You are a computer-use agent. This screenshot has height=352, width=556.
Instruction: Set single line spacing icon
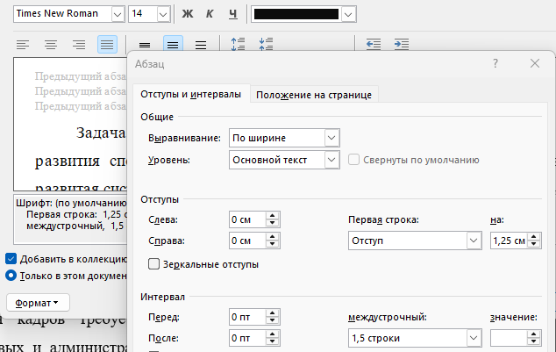[x=145, y=45]
